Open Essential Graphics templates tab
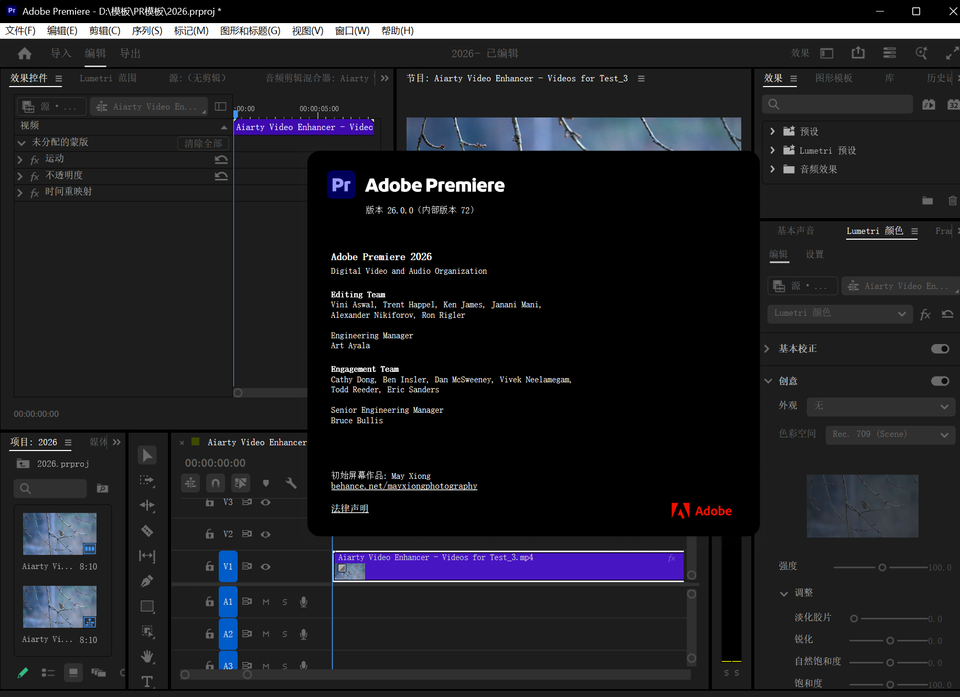The height and width of the screenshot is (697, 960). 834,78
